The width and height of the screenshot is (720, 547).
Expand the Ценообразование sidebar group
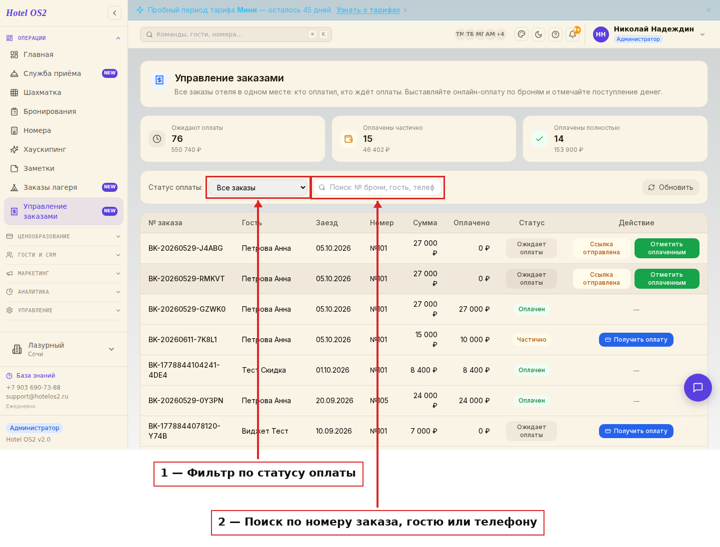point(63,236)
